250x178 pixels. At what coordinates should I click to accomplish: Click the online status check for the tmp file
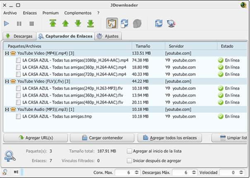click(221, 116)
